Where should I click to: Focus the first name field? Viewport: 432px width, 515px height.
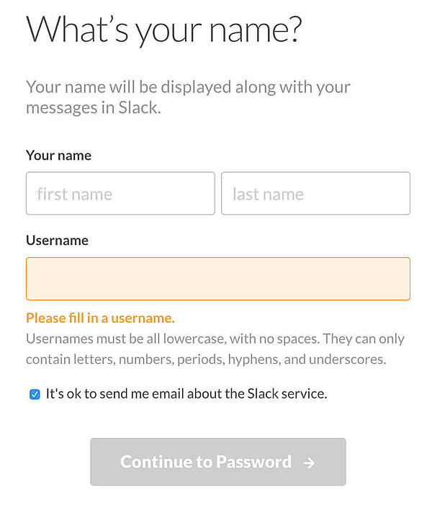[120, 193]
